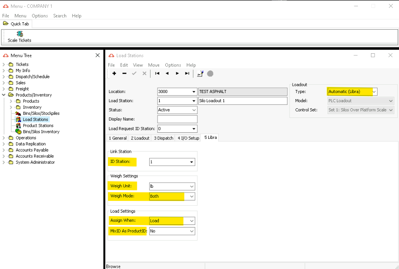This screenshot has height=269, width=399.
Task: Click the Silo Loadout 1 name field
Action: (x=243, y=101)
